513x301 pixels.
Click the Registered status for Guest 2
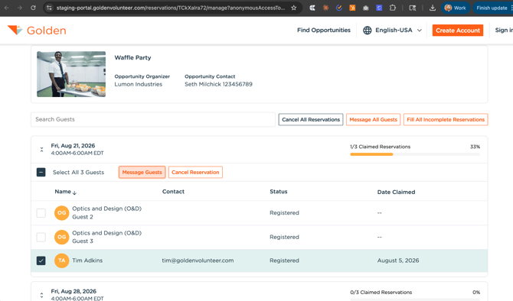(284, 213)
